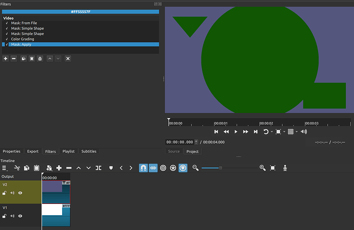Zoom timeline to fit
Viewport: 354px width, 230px height.
(x=273, y=168)
